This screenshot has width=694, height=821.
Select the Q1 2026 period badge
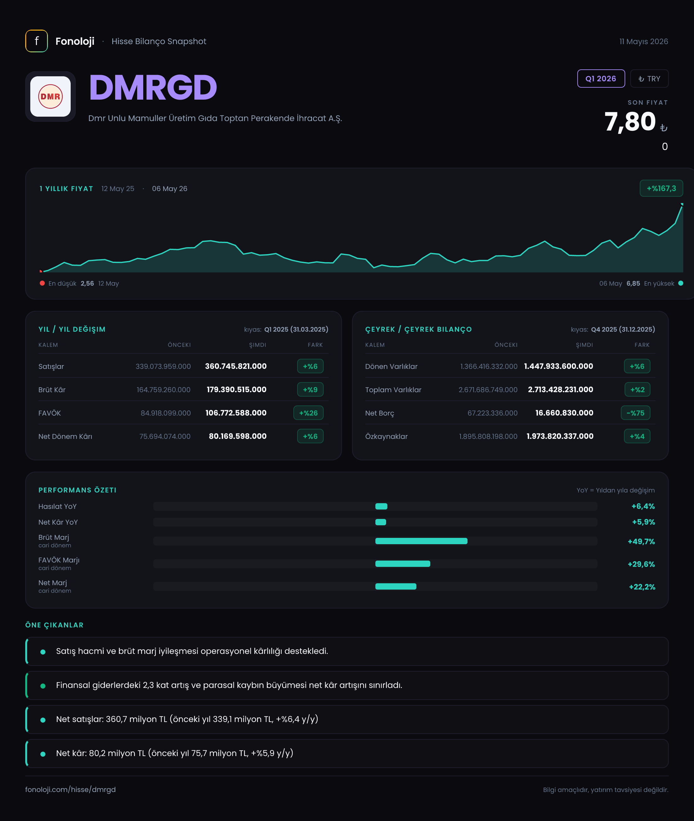[601, 79]
